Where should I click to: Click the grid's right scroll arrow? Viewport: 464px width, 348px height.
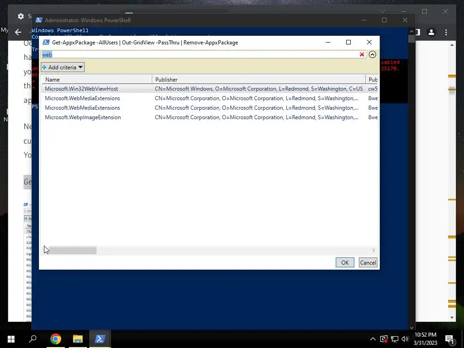pos(373,250)
